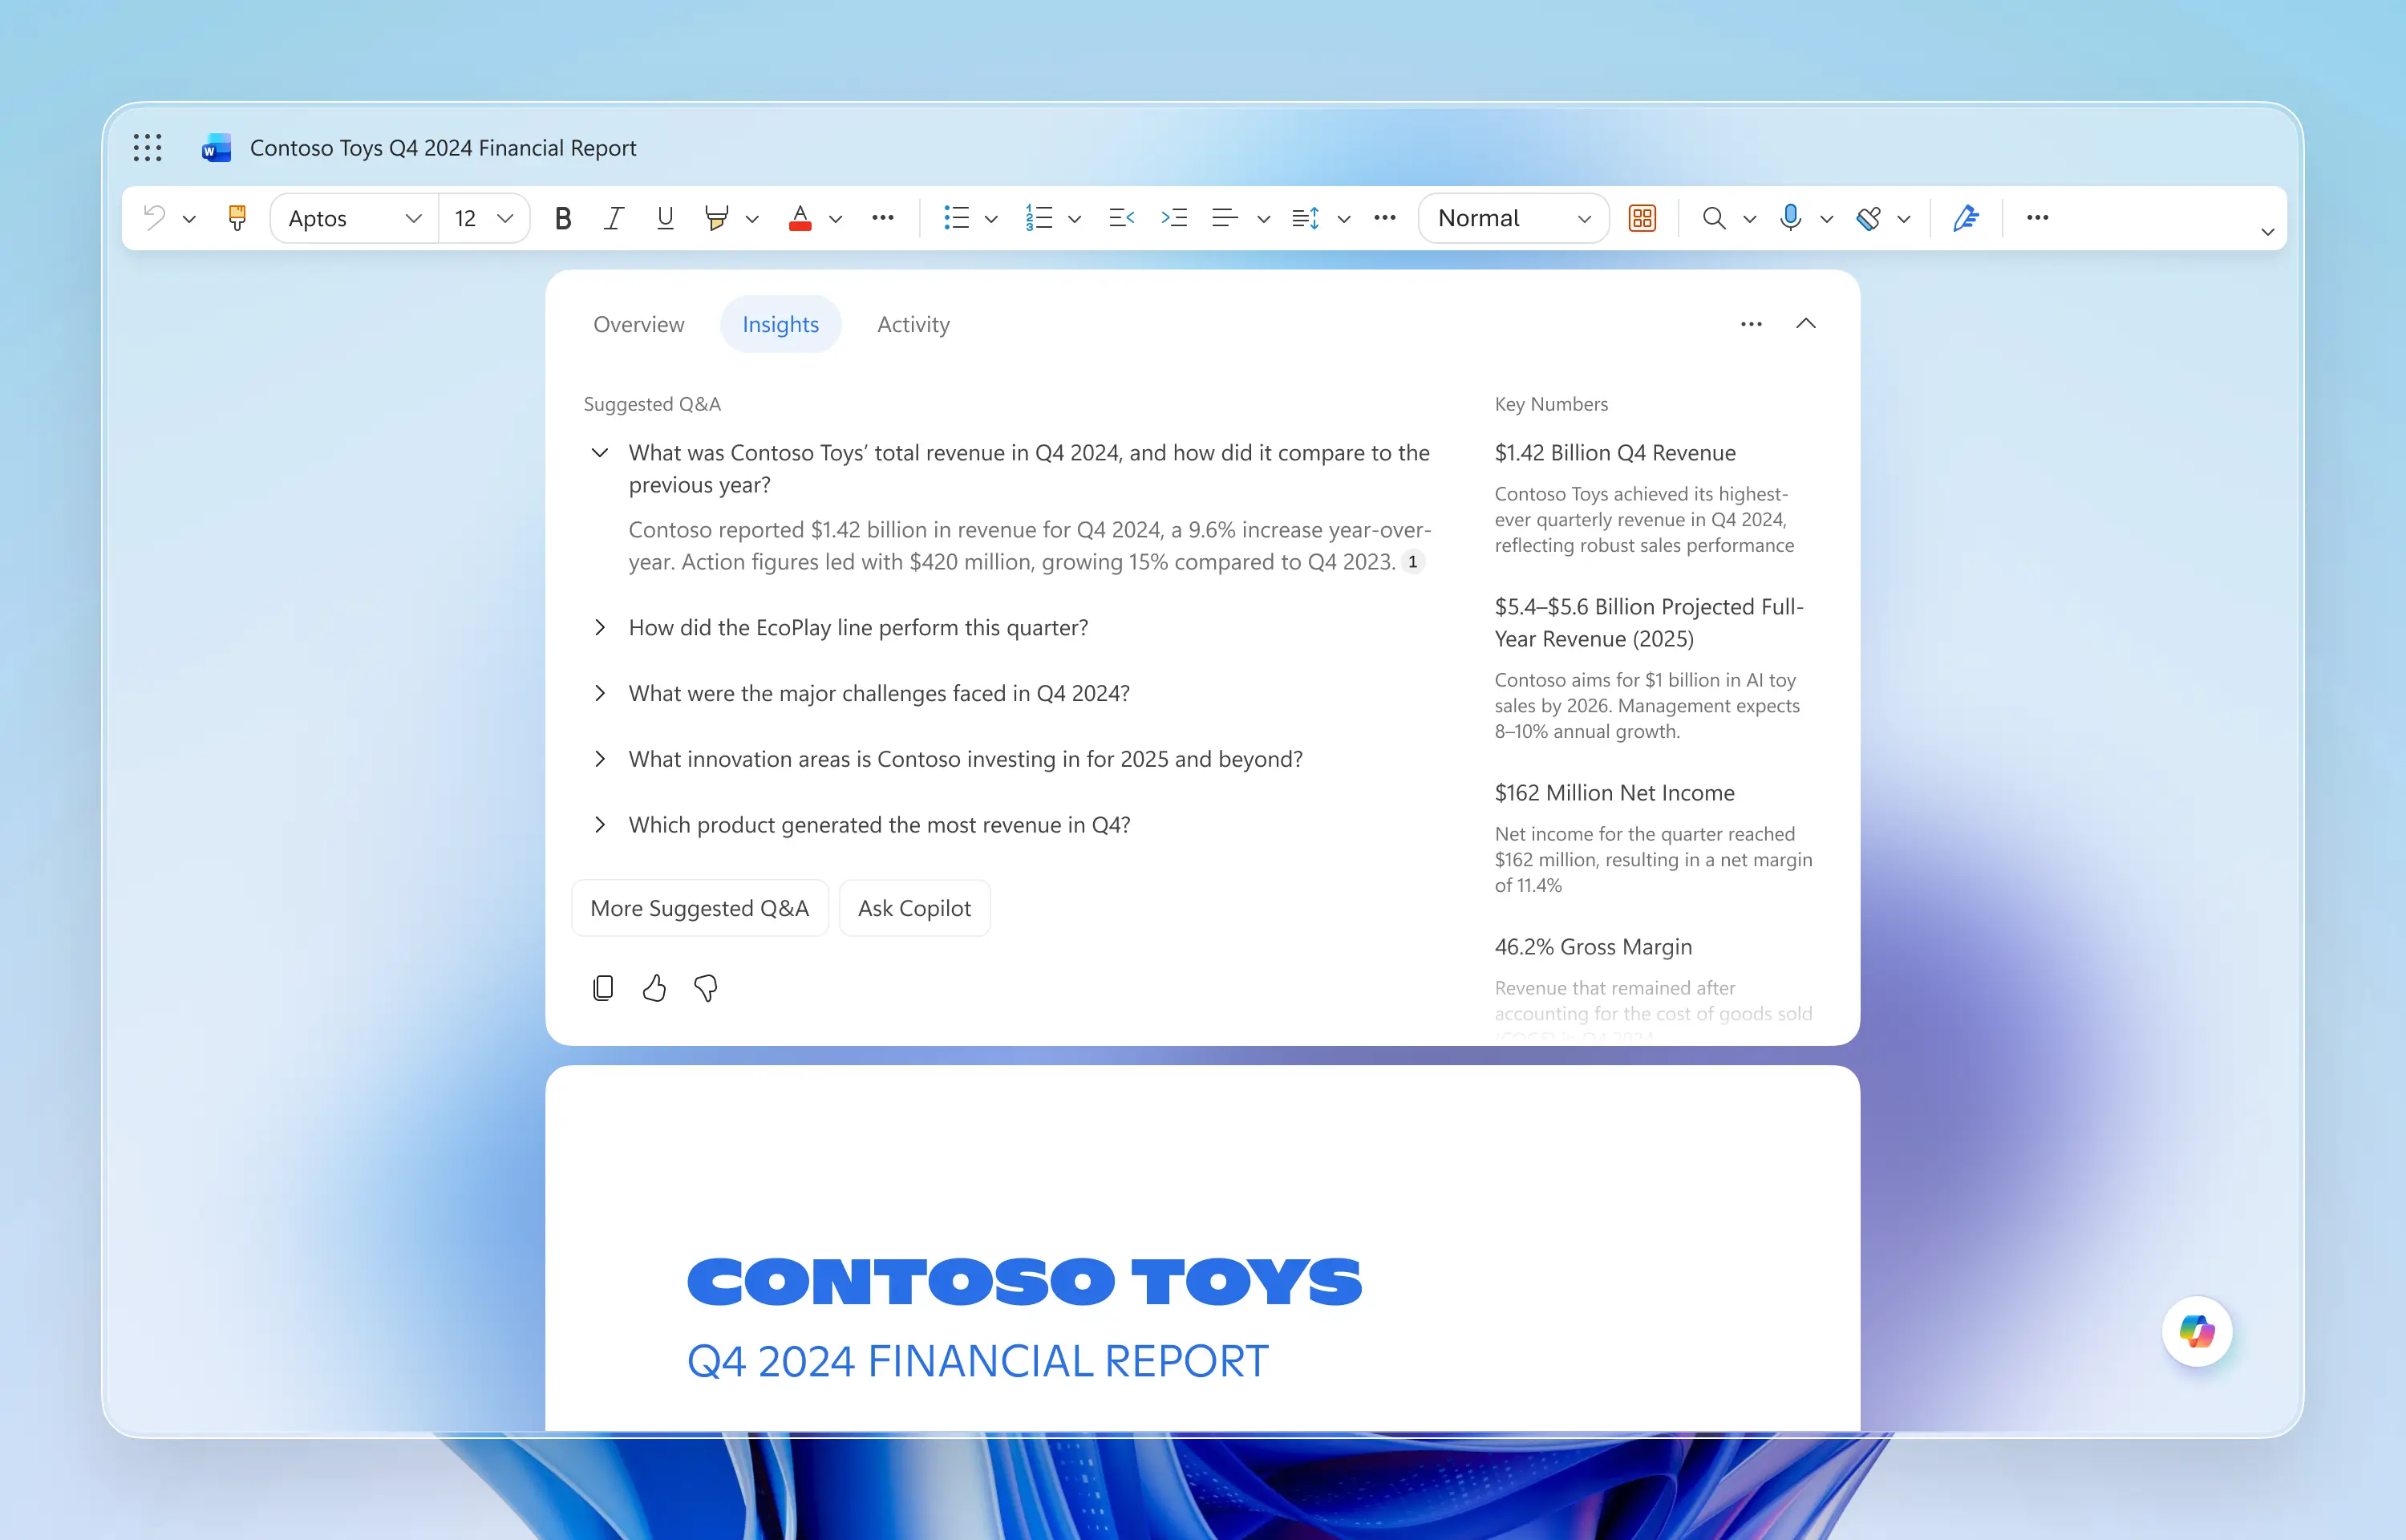
Task: Switch to the Activity tab
Action: pyautogui.click(x=913, y=324)
